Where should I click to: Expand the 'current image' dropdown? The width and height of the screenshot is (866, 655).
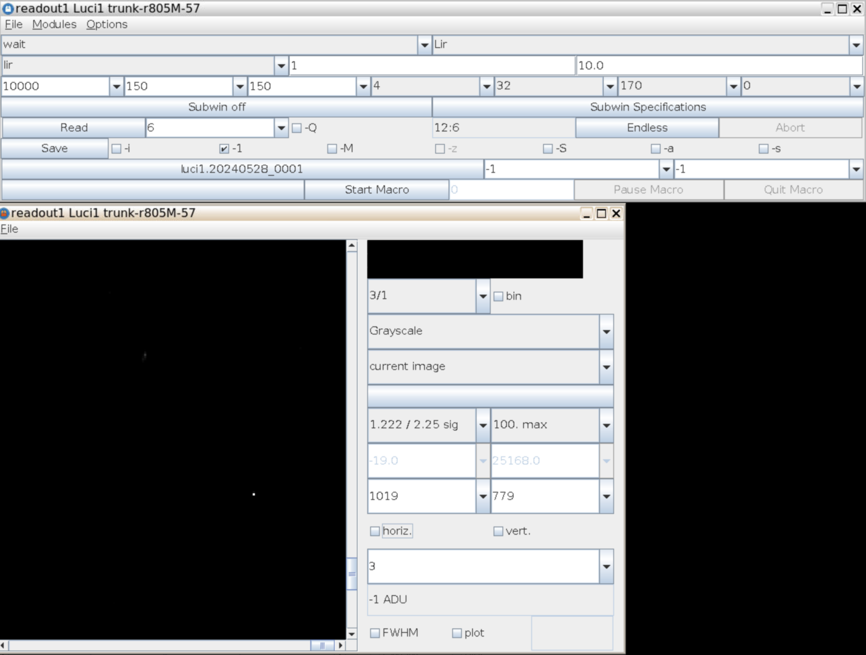pos(606,367)
